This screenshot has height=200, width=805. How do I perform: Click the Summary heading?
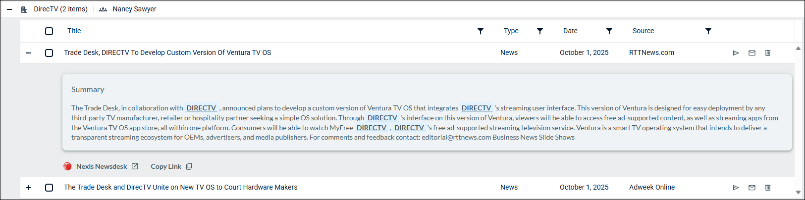click(88, 90)
